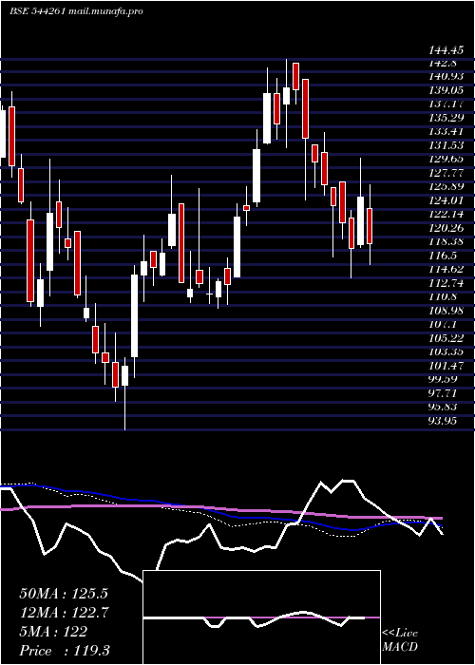This screenshot has width=475, height=665.
Task: Click the 'Price : 119.3' readout
Action: [x=65, y=651]
